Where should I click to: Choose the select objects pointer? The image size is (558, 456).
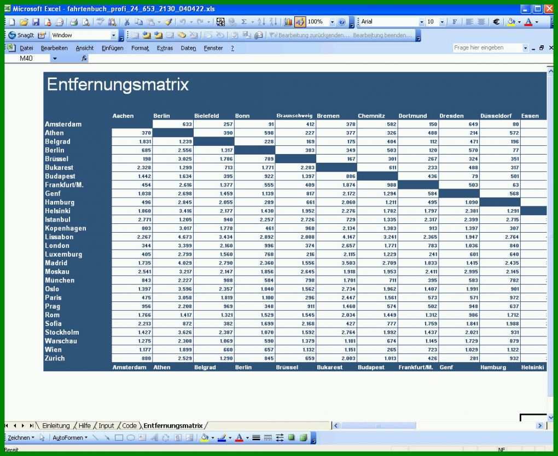point(42,437)
